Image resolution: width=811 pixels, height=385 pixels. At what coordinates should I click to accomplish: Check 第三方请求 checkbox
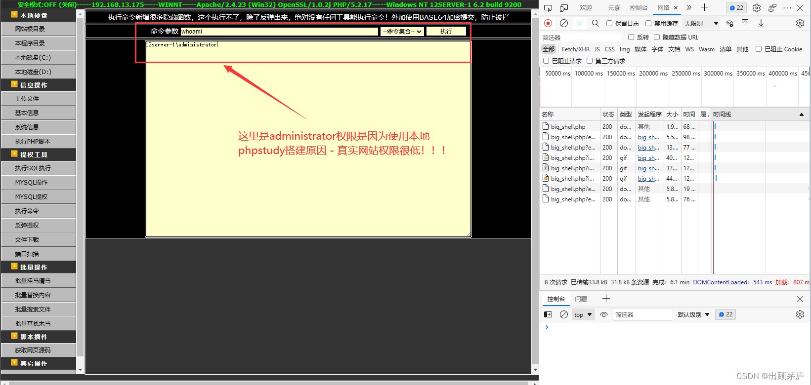[590, 61]
